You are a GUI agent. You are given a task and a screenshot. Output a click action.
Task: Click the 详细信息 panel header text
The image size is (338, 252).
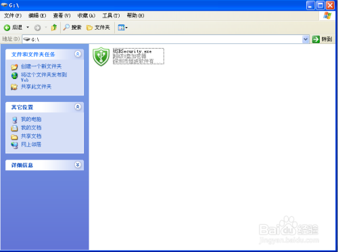coord(22,165)
